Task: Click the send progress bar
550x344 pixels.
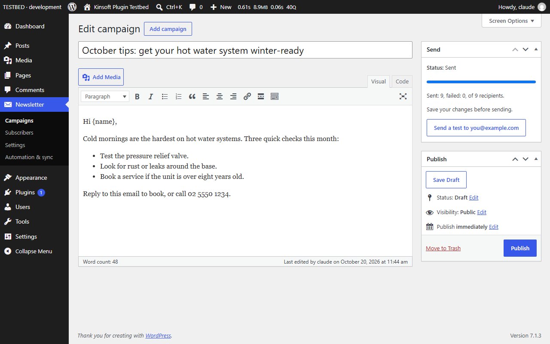Action: [x=481, y=82]
